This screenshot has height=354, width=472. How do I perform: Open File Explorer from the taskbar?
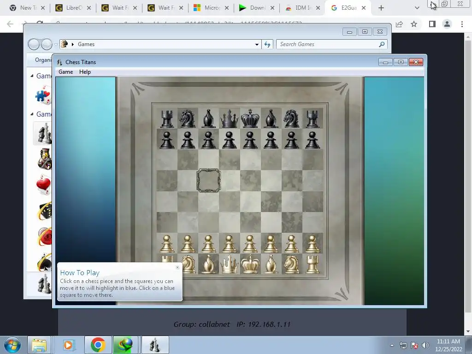click(x=39, y=345)
